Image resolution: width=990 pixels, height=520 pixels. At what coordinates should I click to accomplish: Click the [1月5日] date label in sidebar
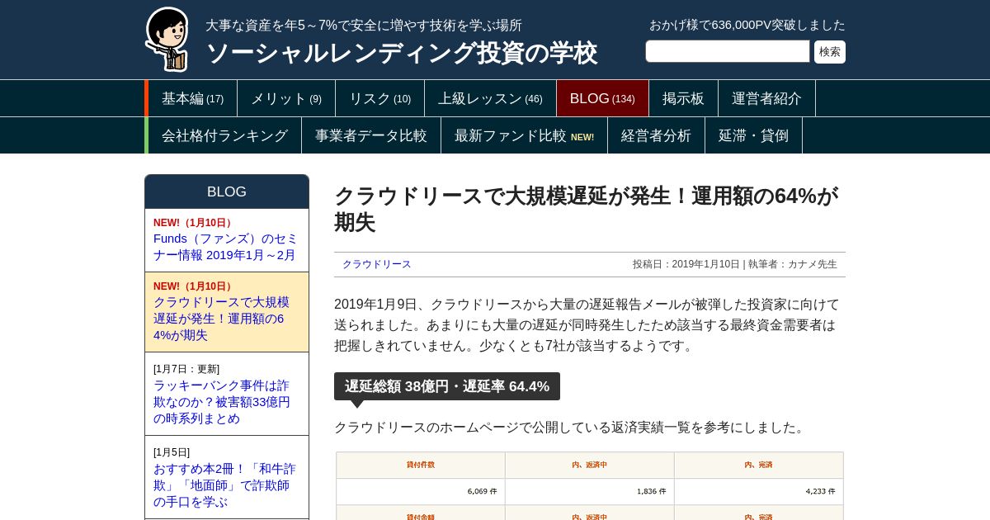point(172,452)
